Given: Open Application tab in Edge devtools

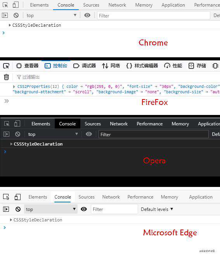Looking at the screenshot, I should (201, 197).
